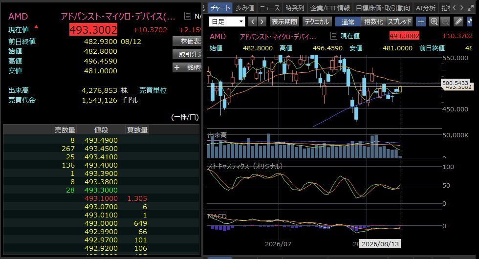Expand chart panel to full size
479x259 pixels.
coord(471,8)
